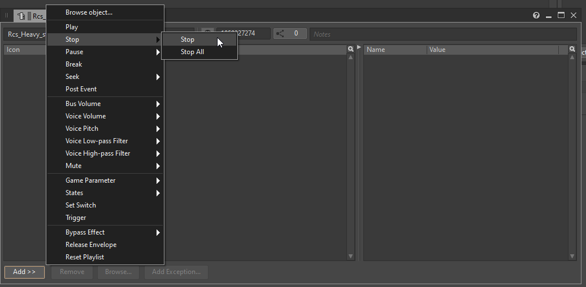Open the Seek submenu
586x287 pixels.
105,77
